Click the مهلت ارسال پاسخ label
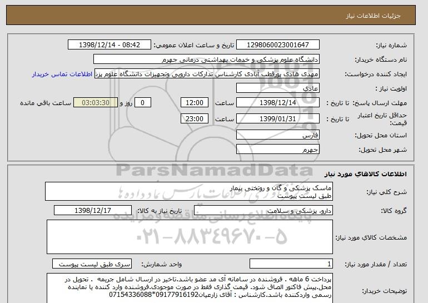 point(380,103)
